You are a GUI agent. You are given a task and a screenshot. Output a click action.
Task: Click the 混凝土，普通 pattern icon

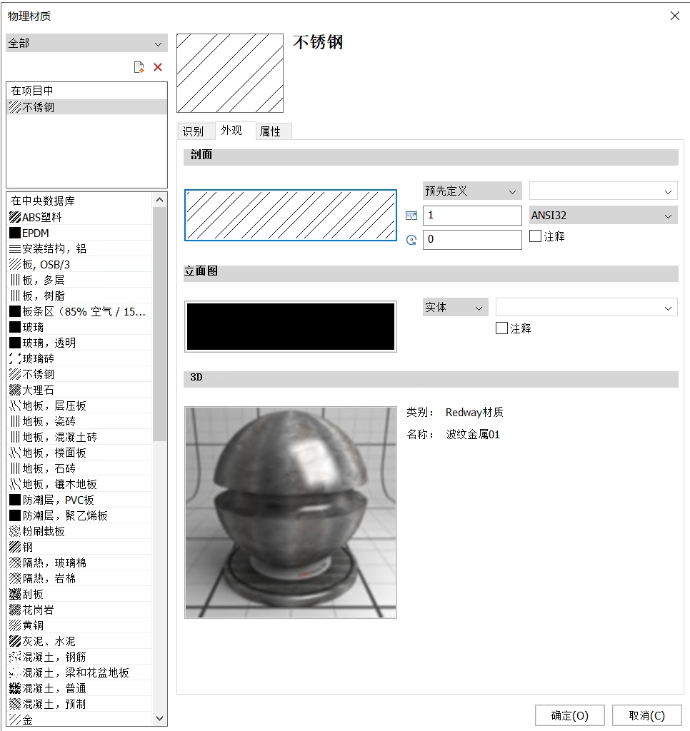point(15,688)
